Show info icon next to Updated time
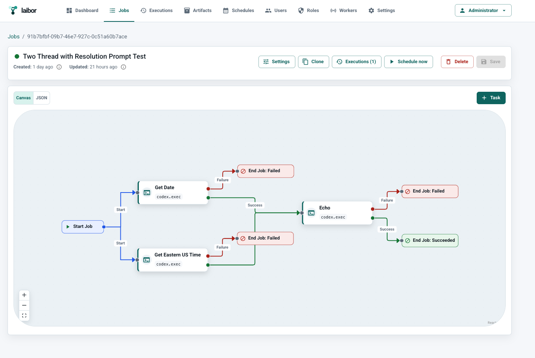The width and height of the screenshot is (535, 358). pos(123,67)
